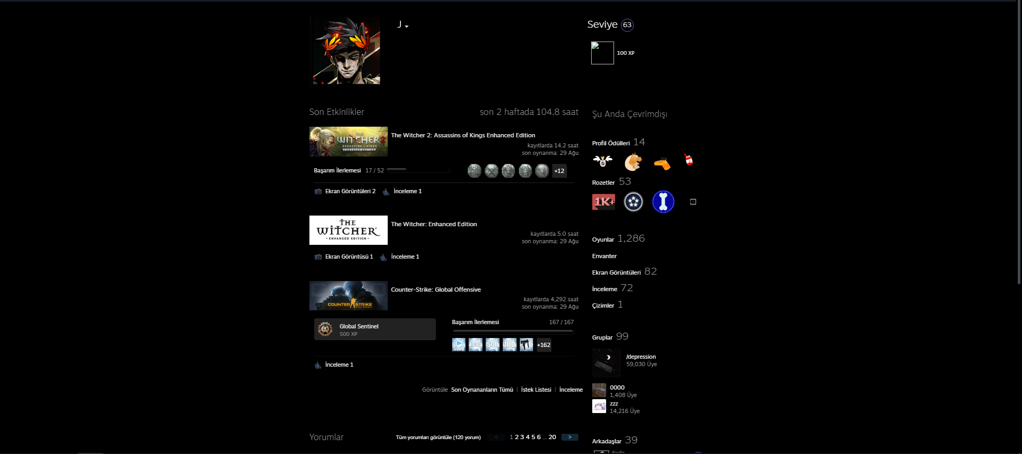Open the level 63 circle badge
1022x454 pixels.
(x=627, y=25)
